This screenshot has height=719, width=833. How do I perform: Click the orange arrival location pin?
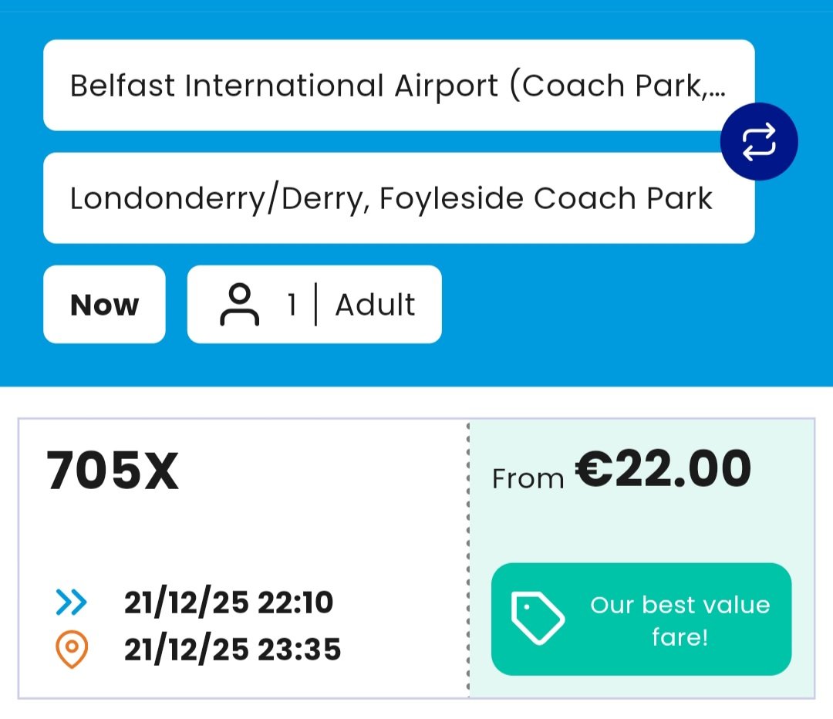(72, 650)
